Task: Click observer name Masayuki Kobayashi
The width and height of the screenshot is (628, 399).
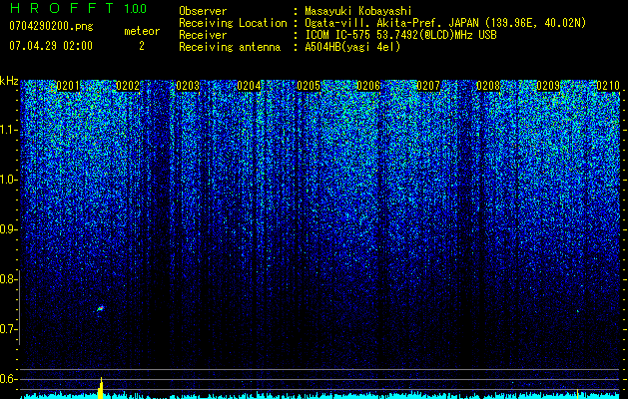Action: (358, 11)
